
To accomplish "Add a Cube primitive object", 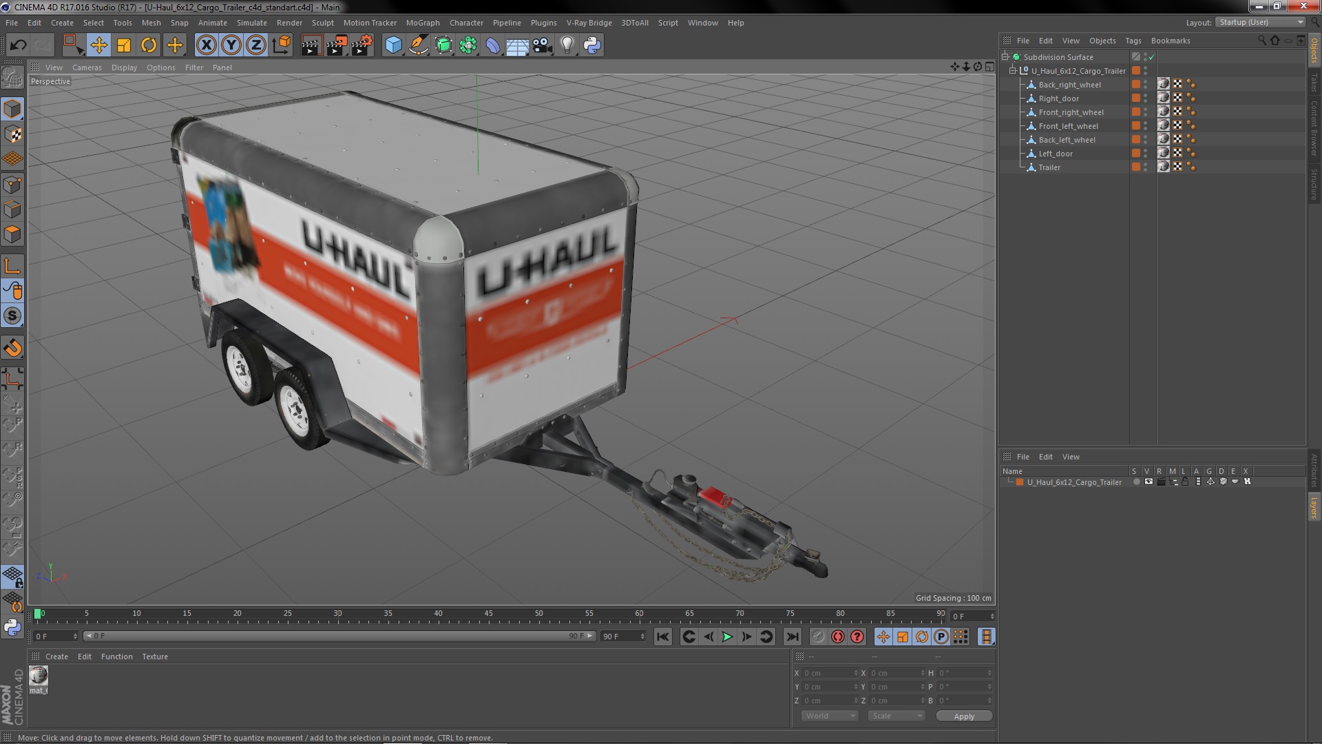I will click(x=393, y=45).
